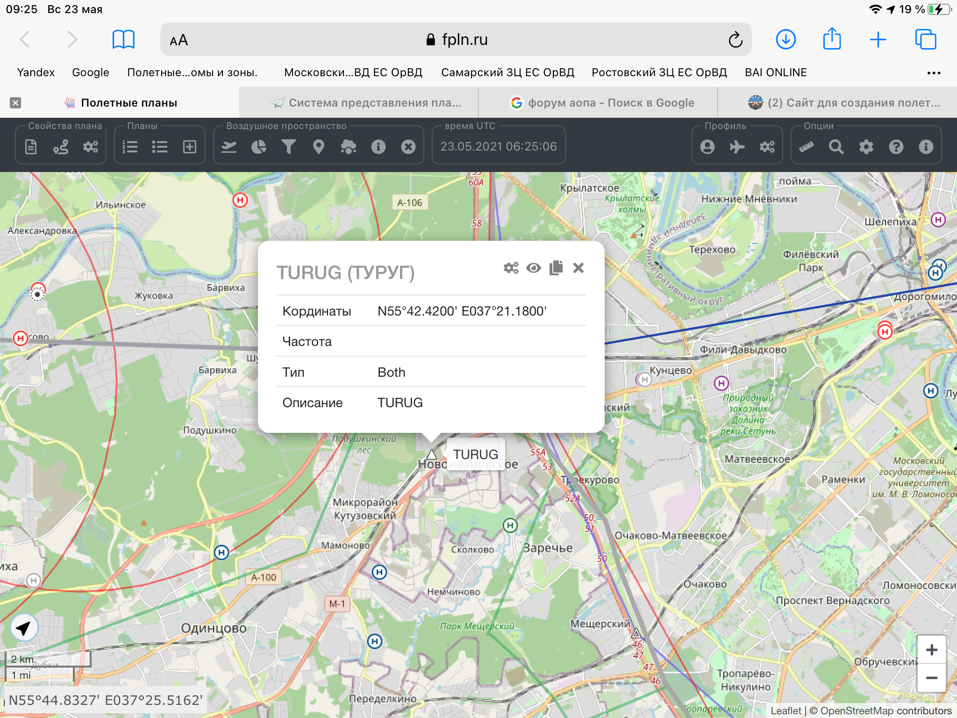
Task: Open the Самарский ЗЦ ЕС ОрВД bookmark
Action: 507,72
